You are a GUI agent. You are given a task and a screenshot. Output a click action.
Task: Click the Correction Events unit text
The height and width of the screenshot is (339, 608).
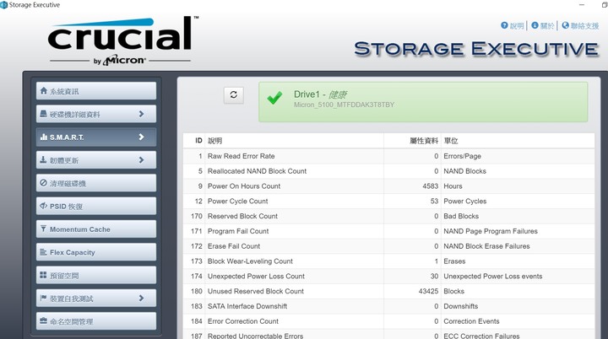(471, 321)
